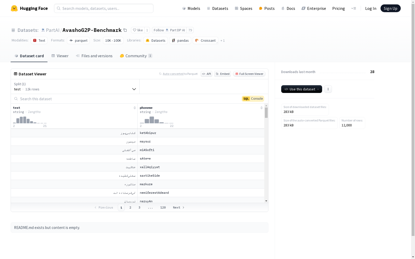Open Posts in navigation

point(267,8)
